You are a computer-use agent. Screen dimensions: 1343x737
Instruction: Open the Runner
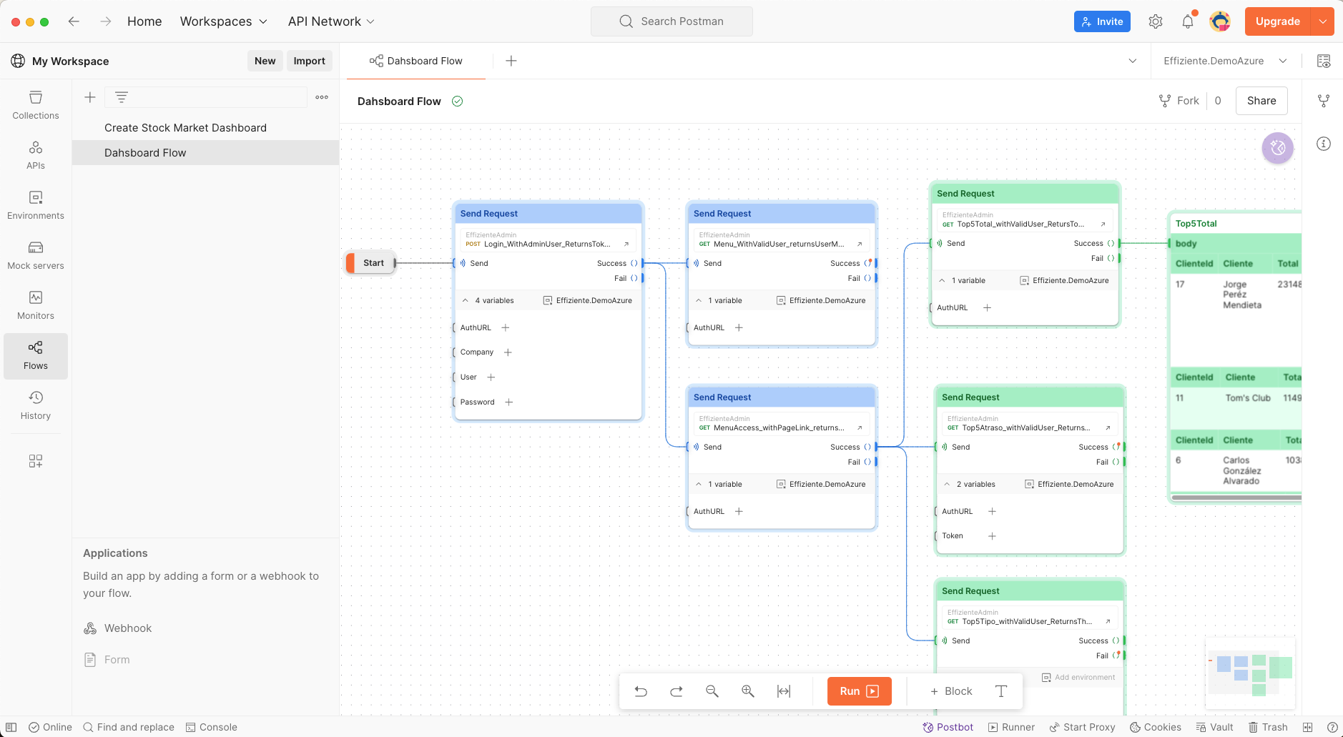click(x=1011, y=727)
